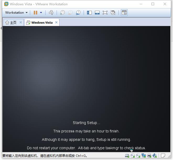Viewport: 173px width, 160px height.
Task: Click inside the VM display on Starting Setup text
Action: click(x=87, y=123)
